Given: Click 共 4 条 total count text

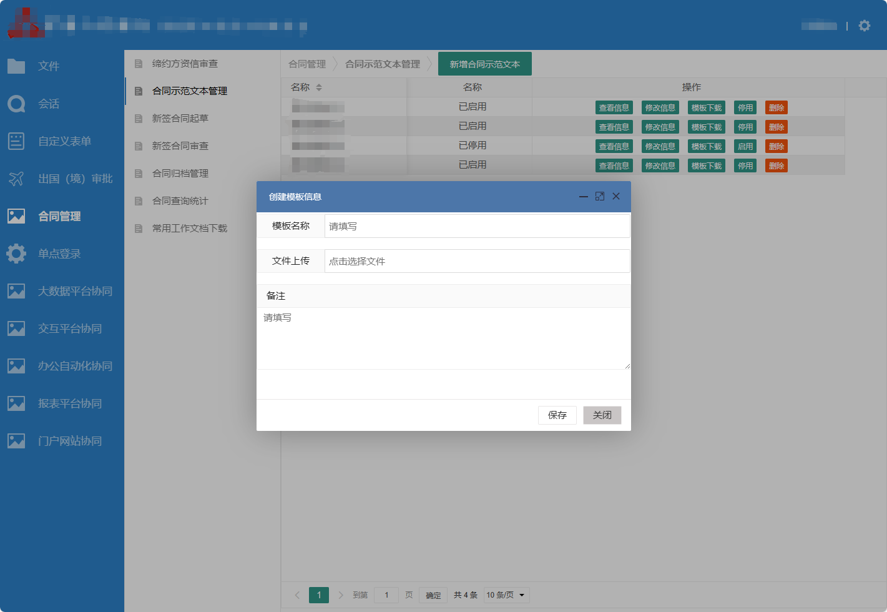Looking at the screenshot, I should (466, 595).
